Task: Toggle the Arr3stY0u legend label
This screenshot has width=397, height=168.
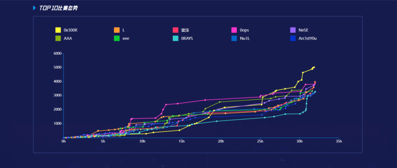Action: (308, 38)
